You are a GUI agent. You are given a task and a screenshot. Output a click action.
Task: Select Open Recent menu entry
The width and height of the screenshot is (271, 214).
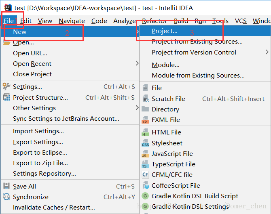pyautogui.click(x=70, y=64)
